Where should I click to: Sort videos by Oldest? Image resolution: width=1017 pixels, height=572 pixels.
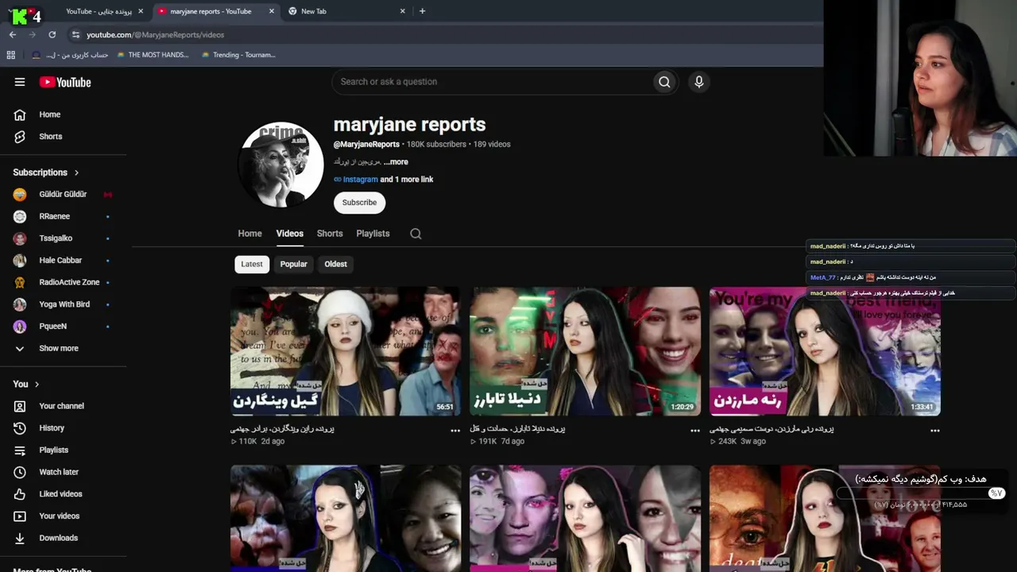335,264
